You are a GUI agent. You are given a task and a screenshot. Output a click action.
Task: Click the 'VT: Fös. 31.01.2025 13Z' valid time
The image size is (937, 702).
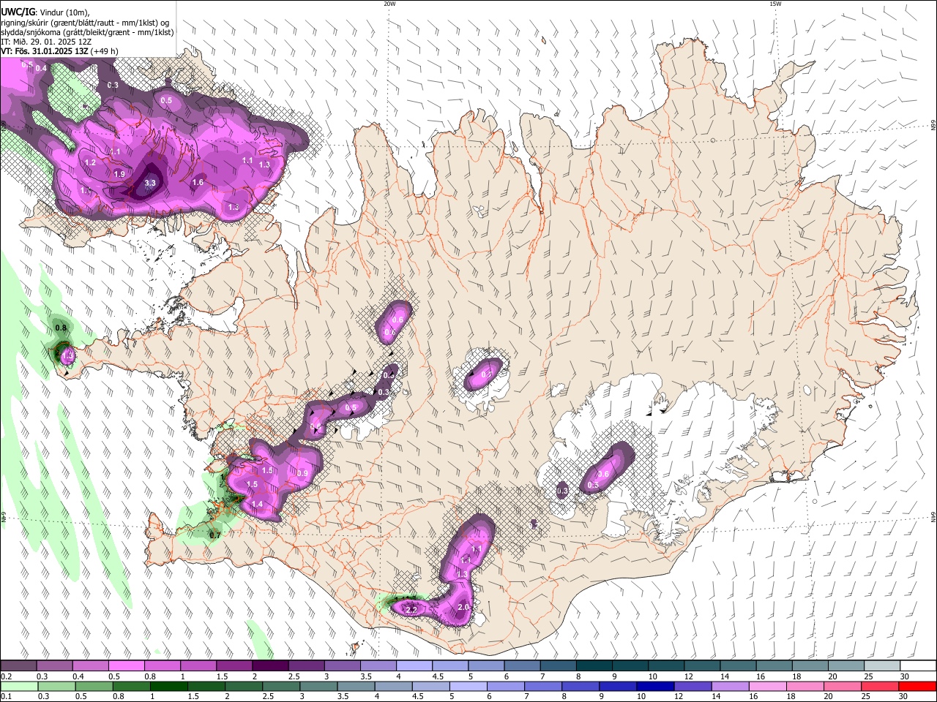[45, 51]
